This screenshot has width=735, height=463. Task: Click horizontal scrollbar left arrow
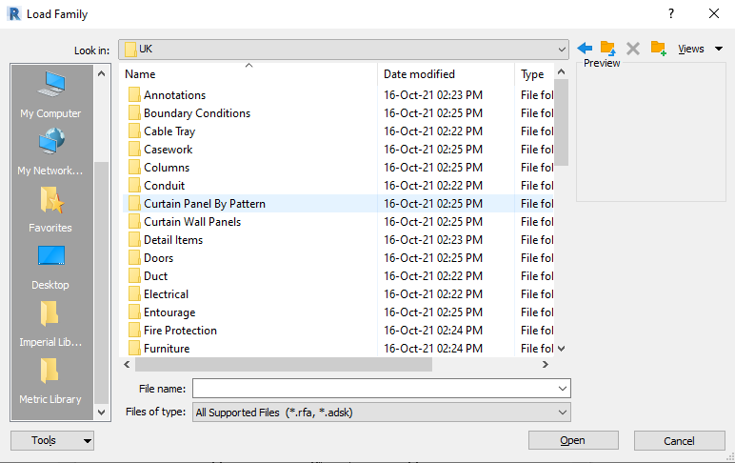coord(127,365)
